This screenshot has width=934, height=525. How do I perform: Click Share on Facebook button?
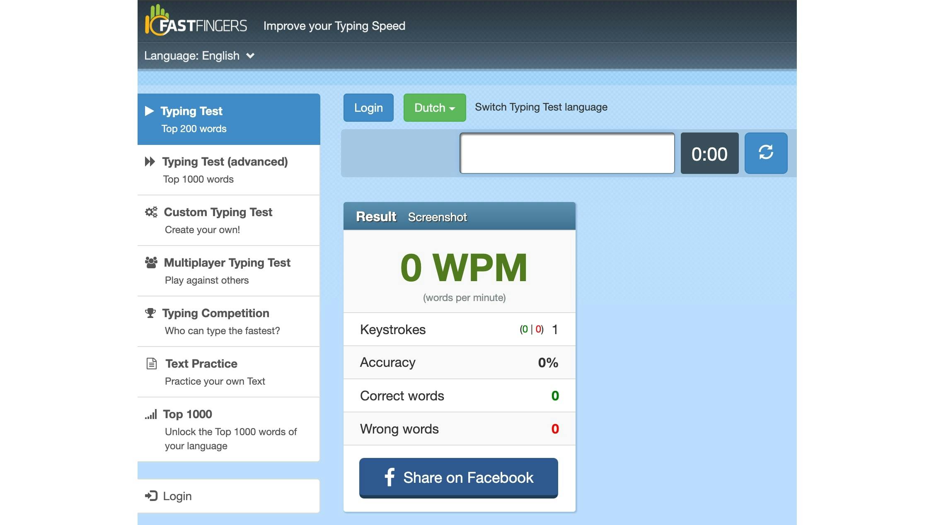(x=458, y=477)
